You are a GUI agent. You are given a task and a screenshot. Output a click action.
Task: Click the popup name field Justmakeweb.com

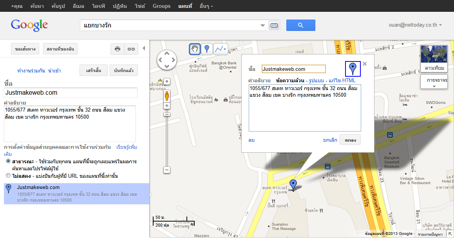294,69
